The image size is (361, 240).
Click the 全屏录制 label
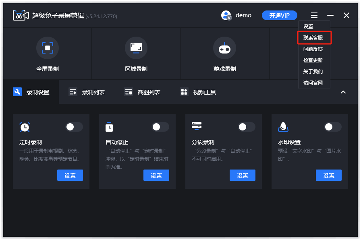pyautogui.click(x=48, y=69)
